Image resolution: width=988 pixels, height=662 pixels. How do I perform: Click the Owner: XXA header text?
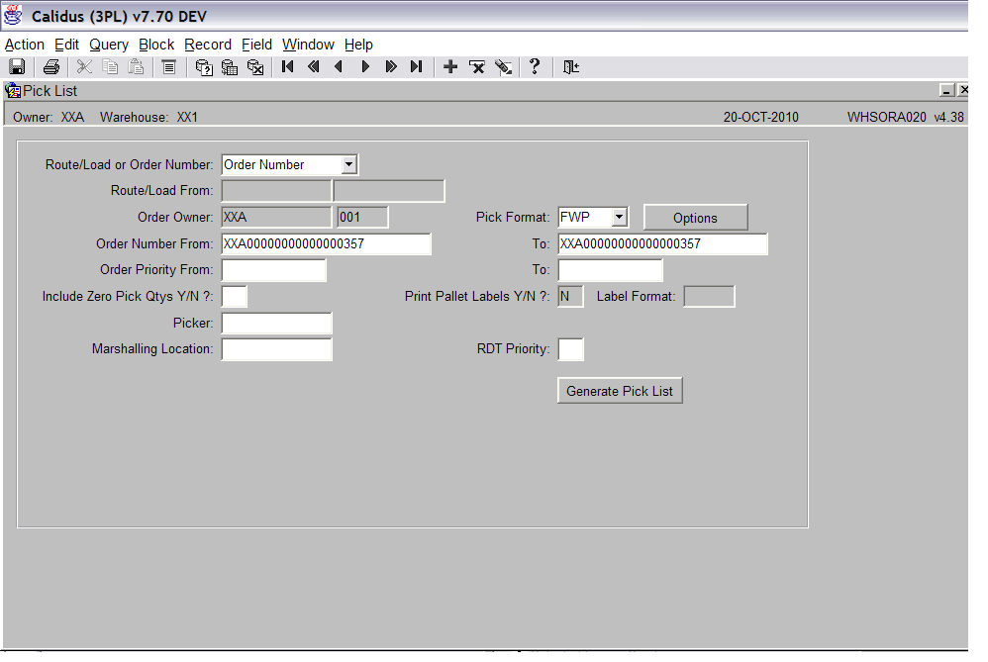pos(49,117)
